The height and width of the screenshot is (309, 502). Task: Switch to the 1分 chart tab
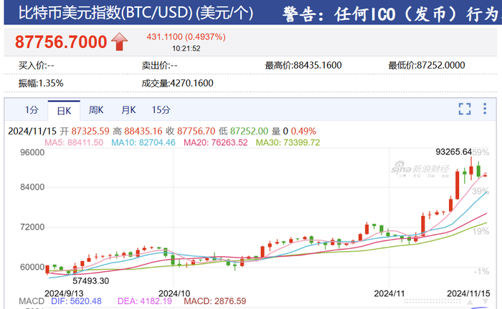[x=32, y=110]
